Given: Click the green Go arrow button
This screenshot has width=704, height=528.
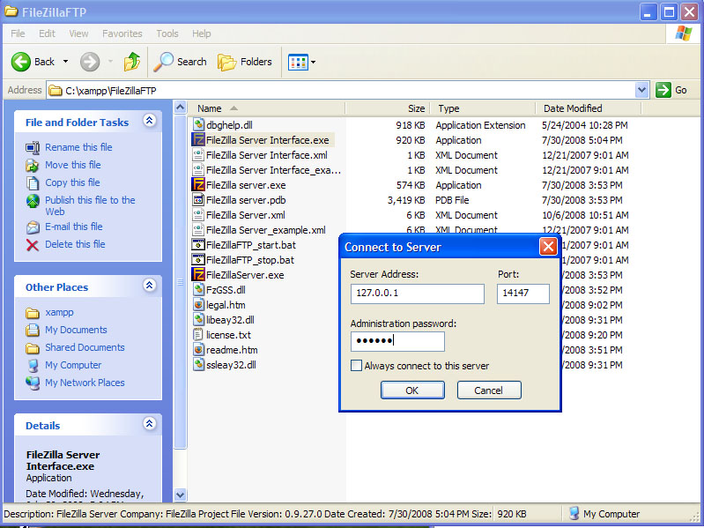Looking at the screenshot, I should [663, 90].
